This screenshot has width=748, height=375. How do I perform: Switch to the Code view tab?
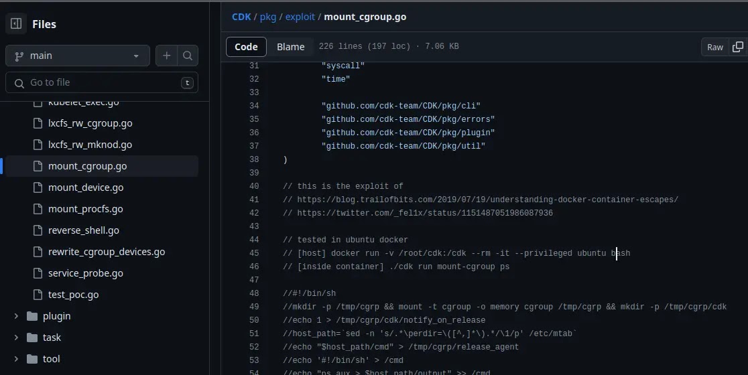(x=246, y=47)
